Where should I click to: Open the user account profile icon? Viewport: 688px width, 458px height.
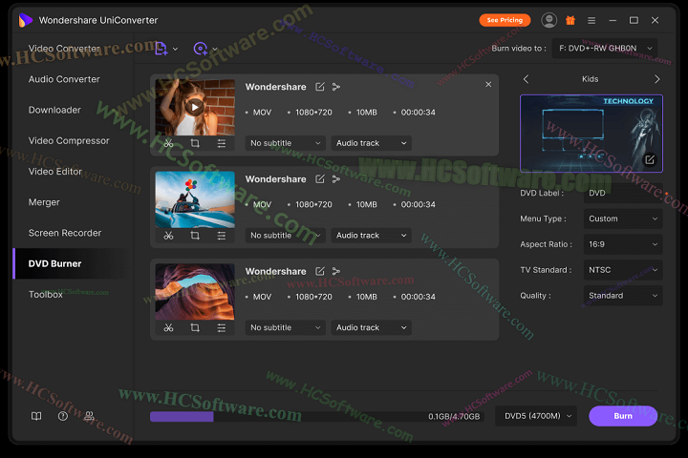[x=548, y=20]
